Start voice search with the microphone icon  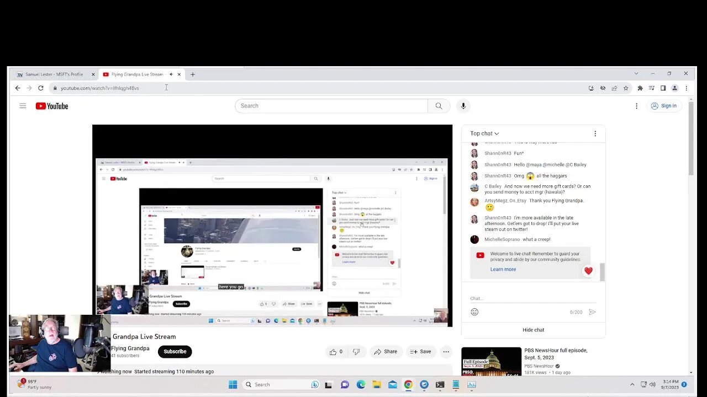pos(463,106)
